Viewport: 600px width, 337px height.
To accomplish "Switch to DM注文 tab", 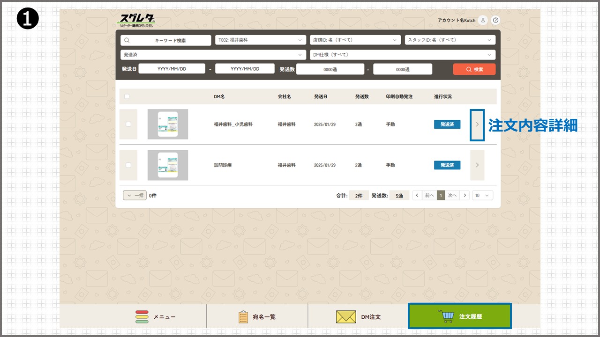I will (358, 317).
